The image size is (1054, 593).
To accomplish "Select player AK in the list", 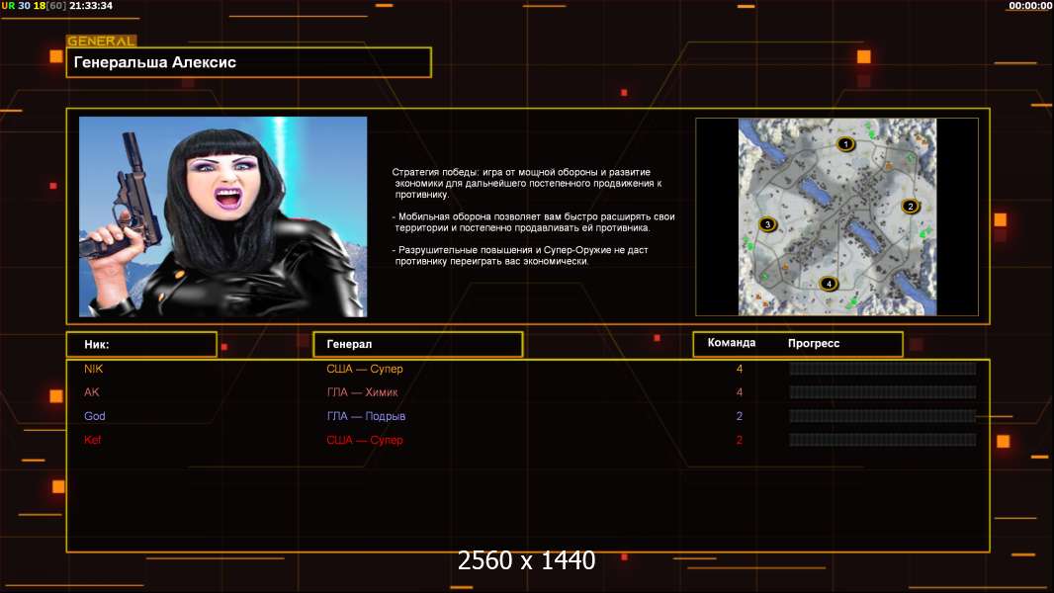I will pyautogui.click(x=92, y=392).
